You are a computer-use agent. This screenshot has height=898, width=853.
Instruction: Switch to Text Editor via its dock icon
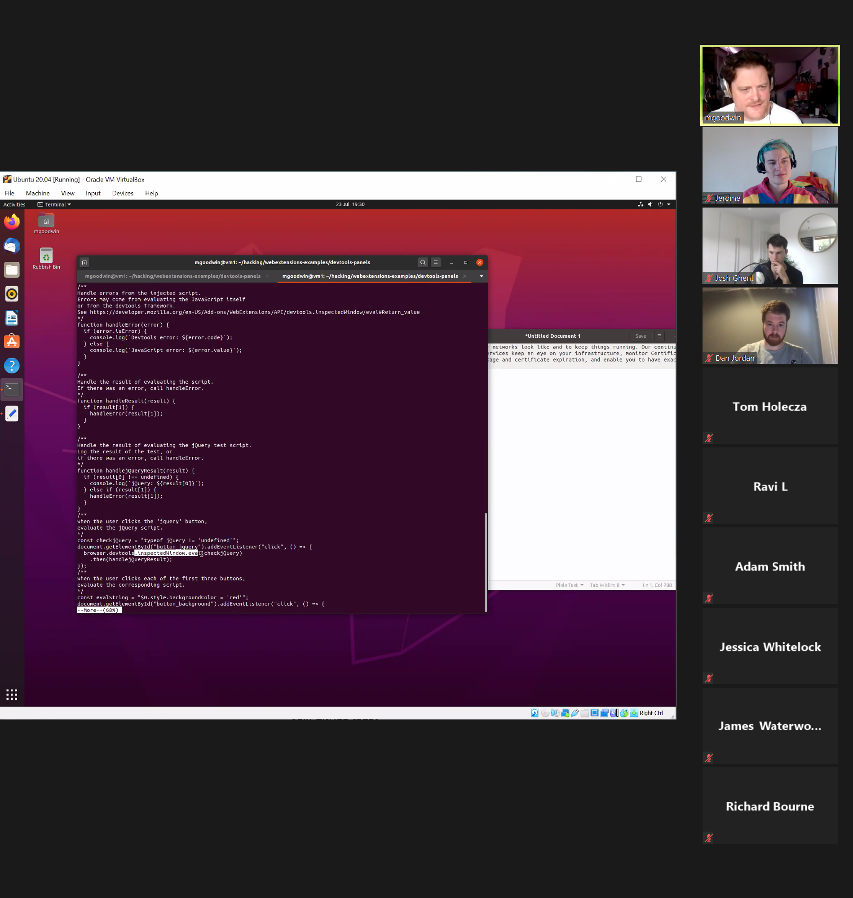[x=12, y=413]
